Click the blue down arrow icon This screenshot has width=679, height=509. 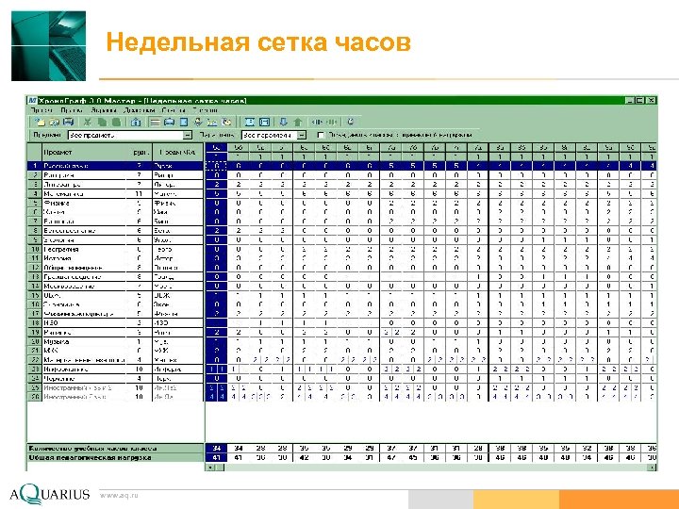tap(283, 122)
